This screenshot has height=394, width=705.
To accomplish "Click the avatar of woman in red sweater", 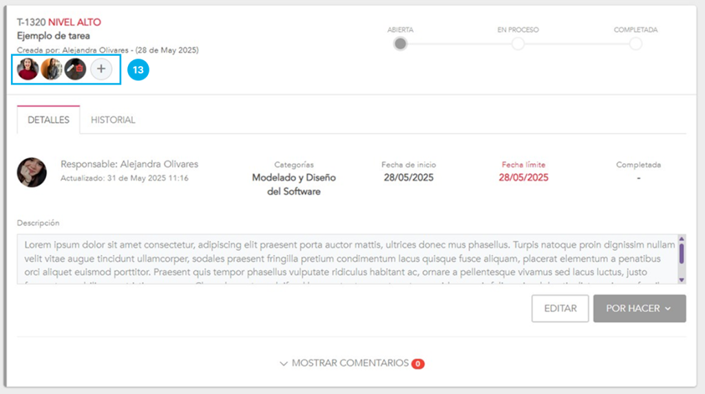I will (28, 69).
